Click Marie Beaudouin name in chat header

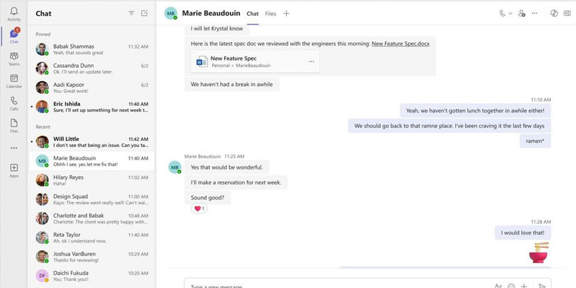pyautogui.click(x=211, y=14)
